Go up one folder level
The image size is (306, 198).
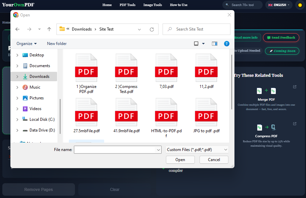click(49, 29)
